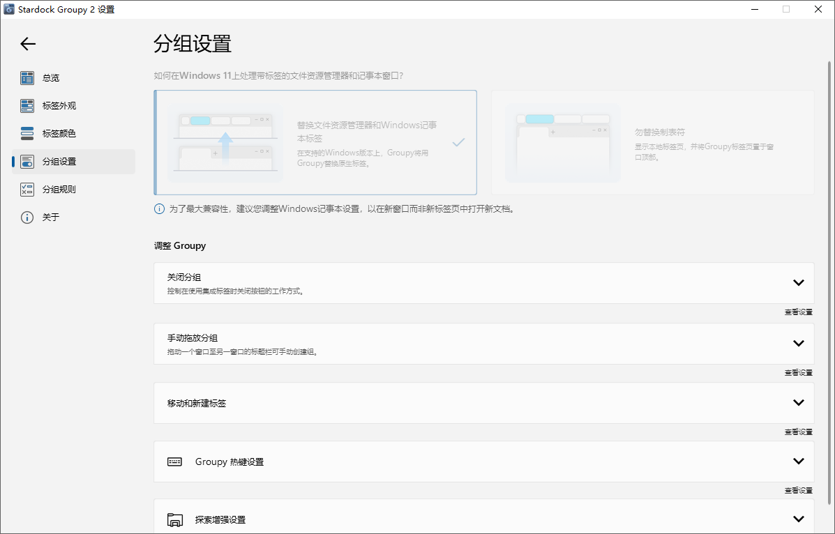The height and width of the screenshot is (534, 835).
Task: Expand the 关闭分组 section chevron
Action: (x=798, y=283)
